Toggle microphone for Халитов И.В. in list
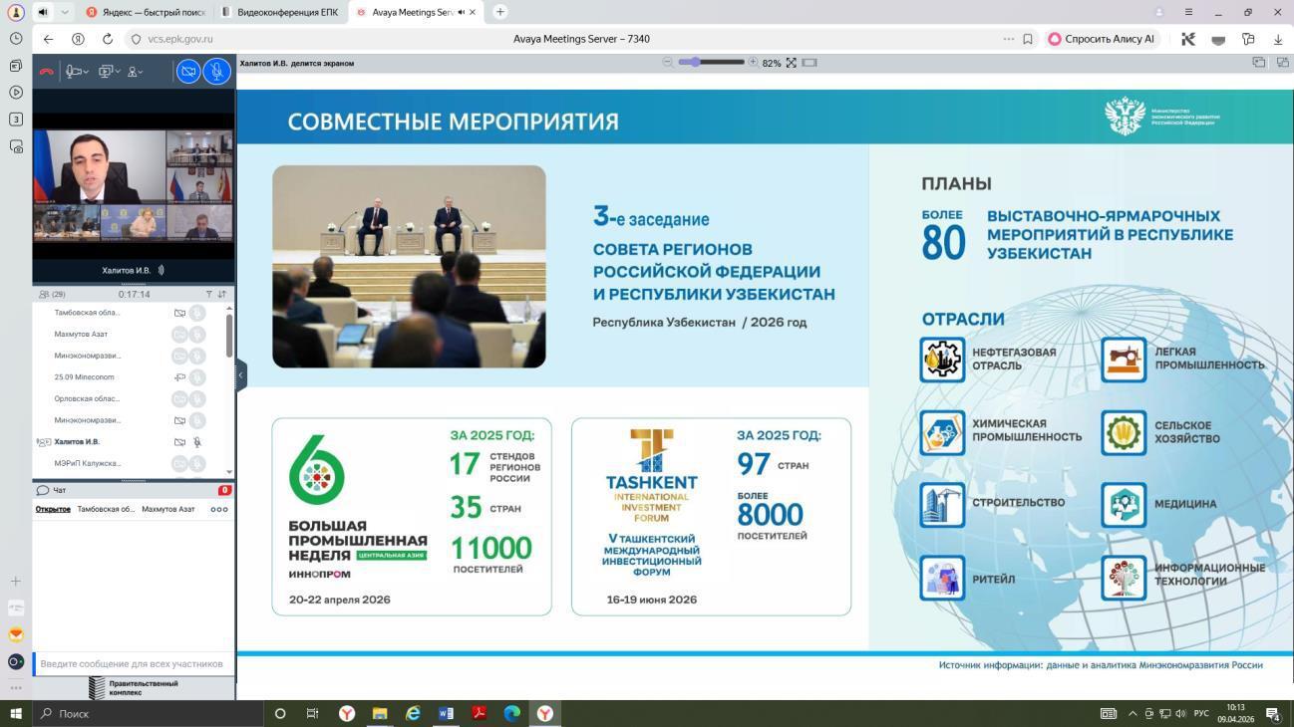The image size is (1294, 727). tap(197, 442)
